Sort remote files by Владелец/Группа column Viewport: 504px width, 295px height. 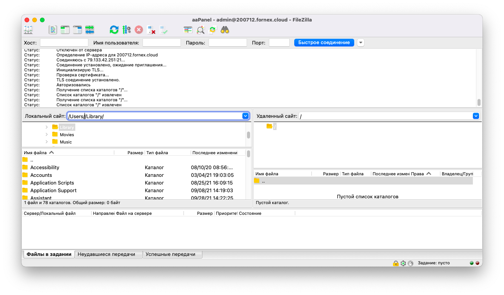[457, 174]
